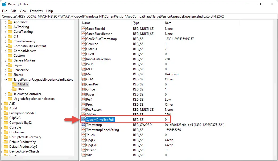This screenshot has width=278, height=161.
Task: Click the Office string value icon
Action: tap(84, 89)
